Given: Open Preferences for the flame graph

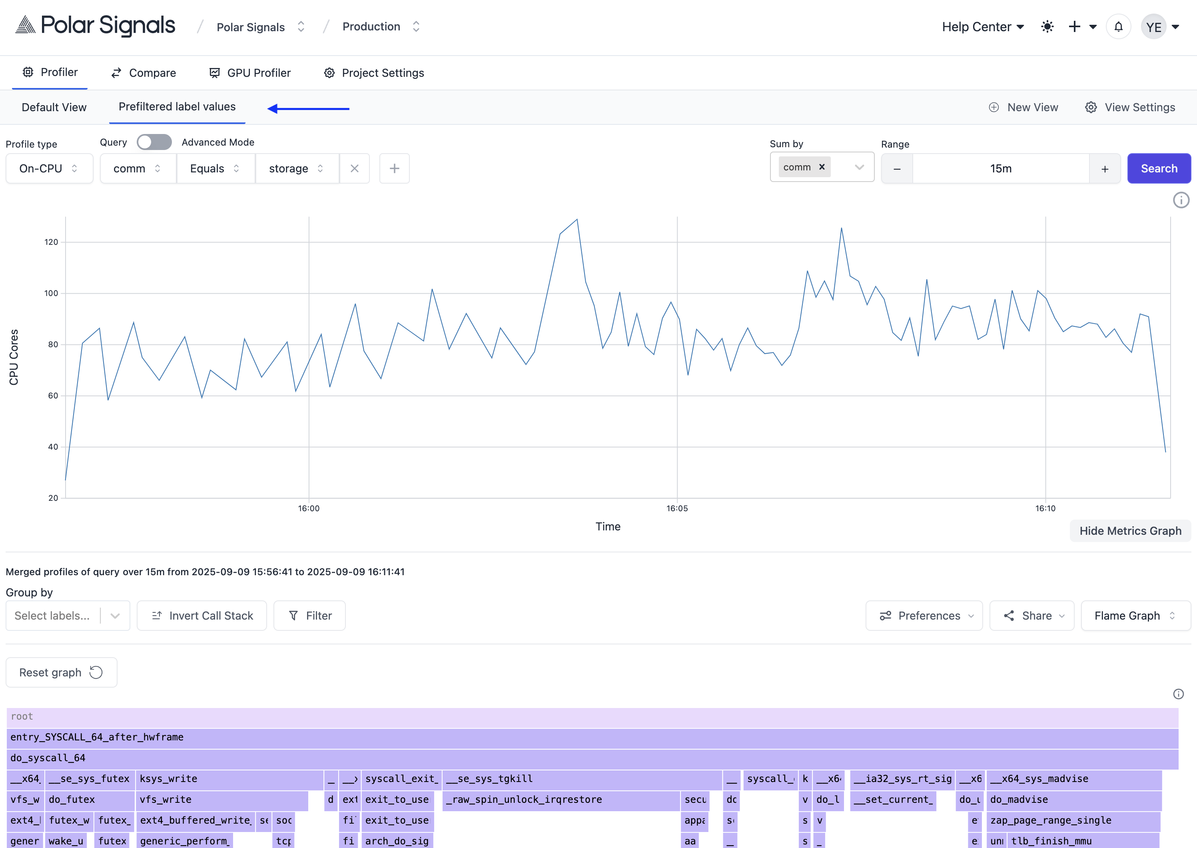Looking at the screenshot, I should (x=924, y=616).
